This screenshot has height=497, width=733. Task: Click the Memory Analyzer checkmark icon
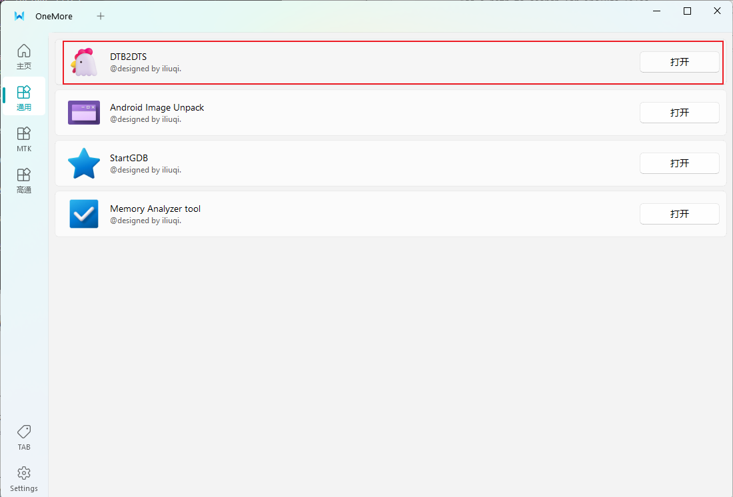coord(84,214)
